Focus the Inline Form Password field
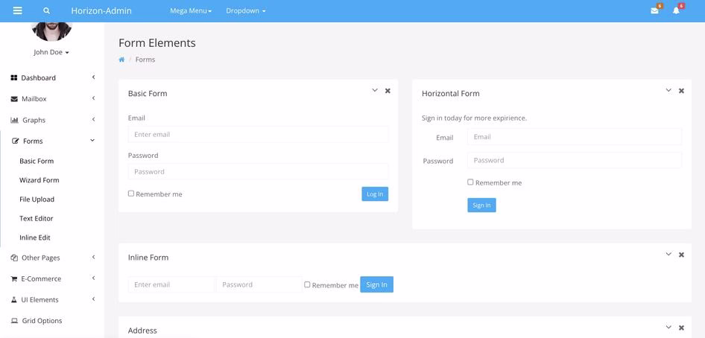 point(259,284)
